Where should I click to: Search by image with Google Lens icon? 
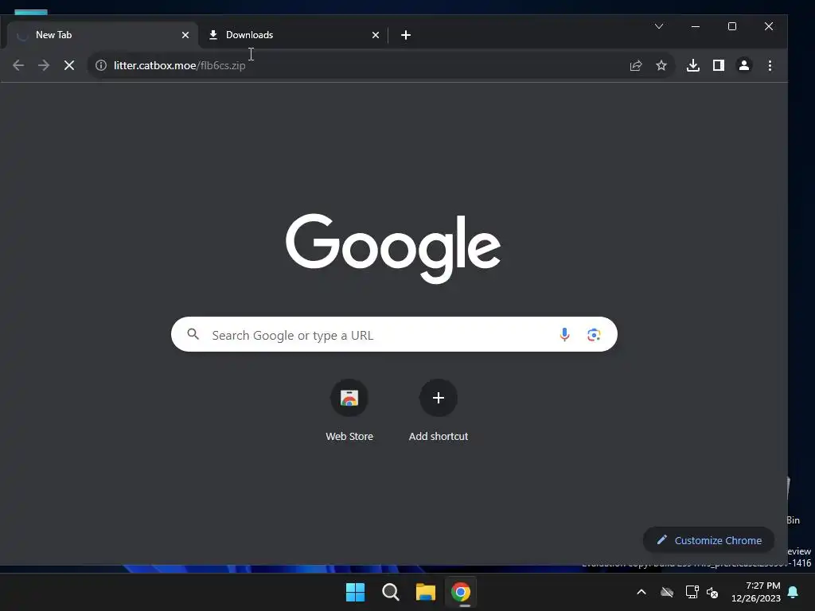(594, 335)
